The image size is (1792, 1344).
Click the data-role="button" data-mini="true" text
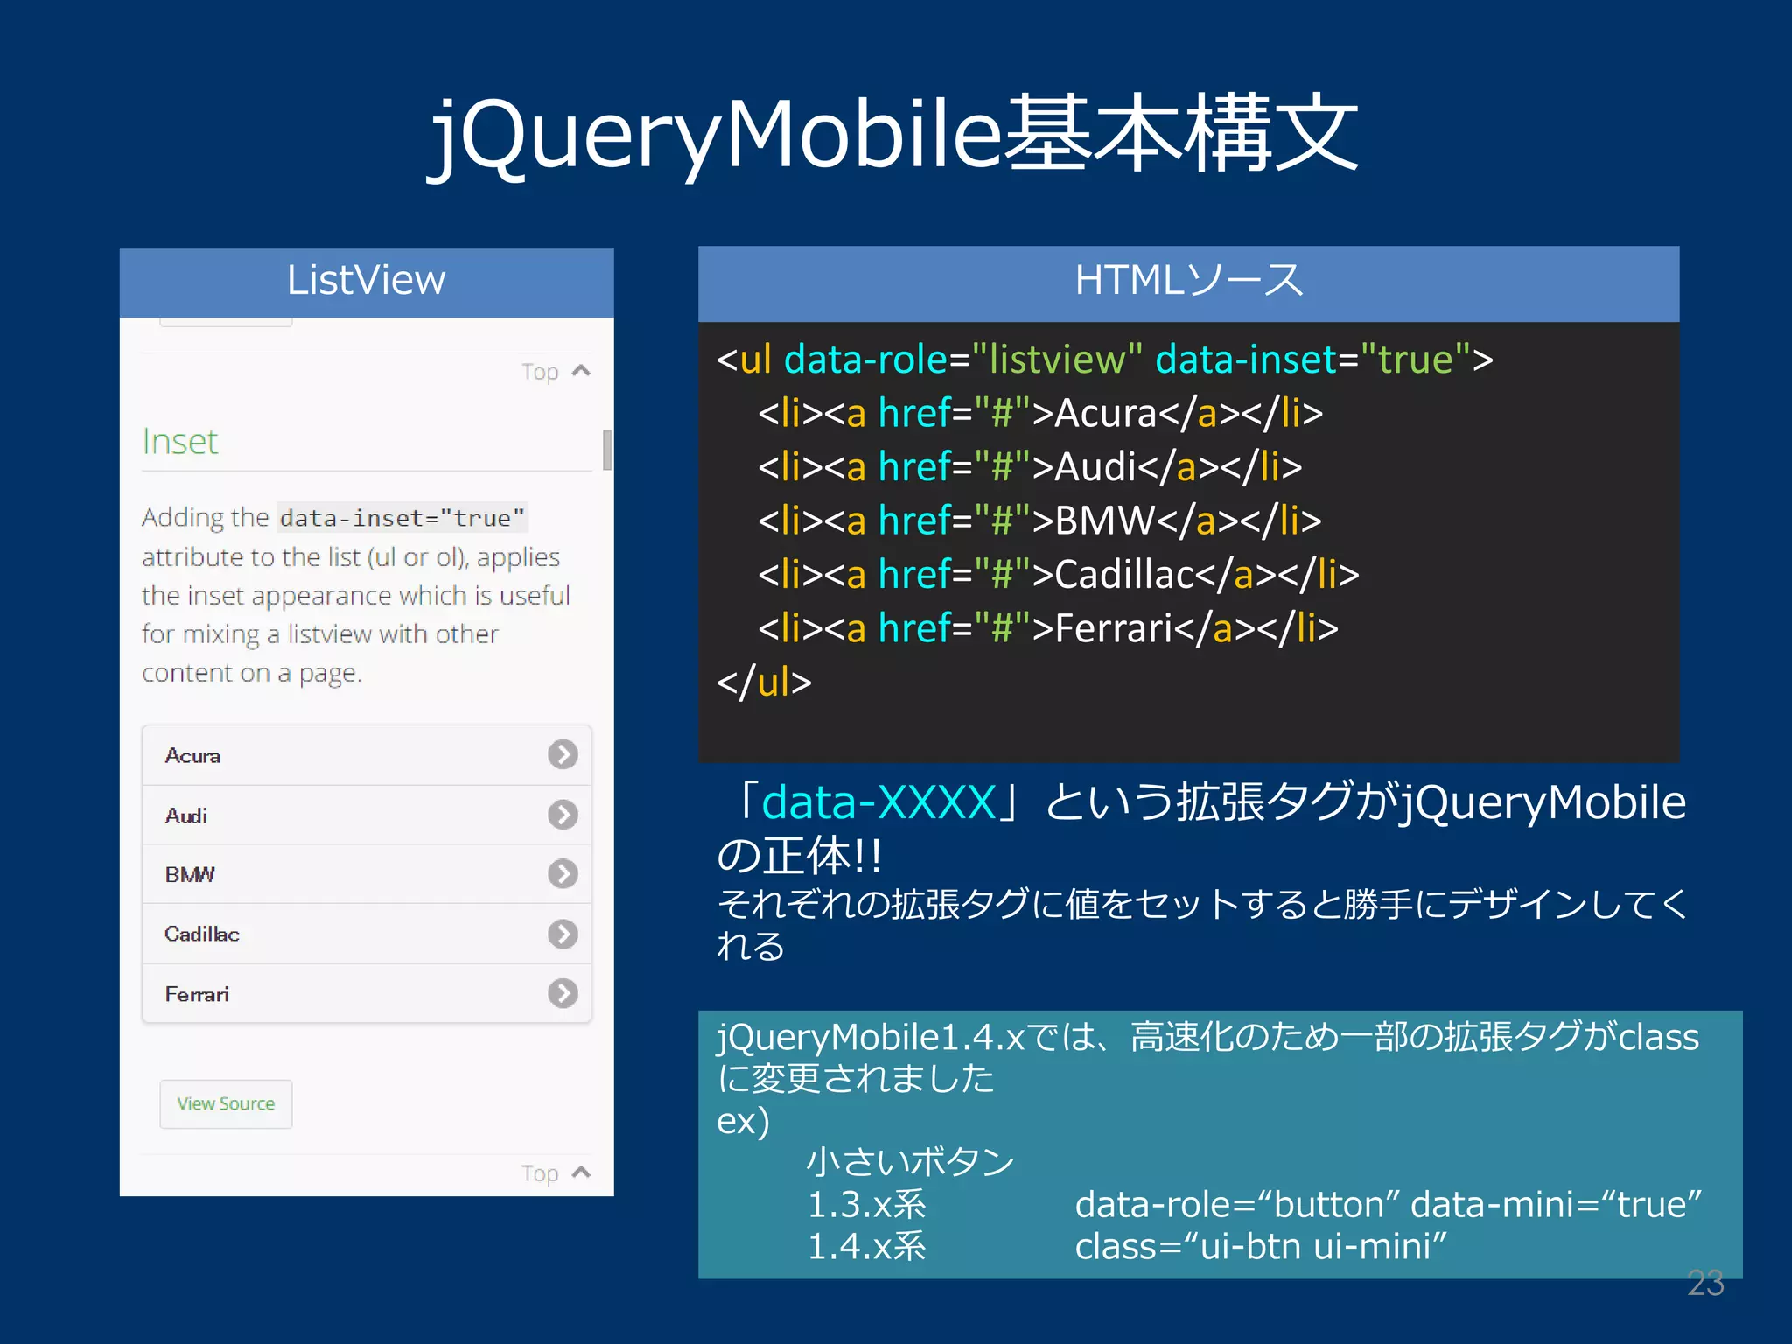point(1389,1205)
